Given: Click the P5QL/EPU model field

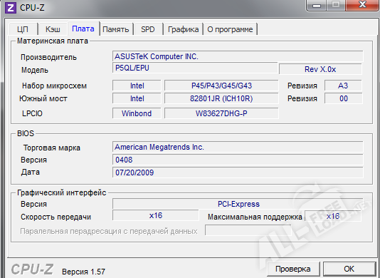Looking at the screenshot, I should pyautogui.click(x=195, y=68).
